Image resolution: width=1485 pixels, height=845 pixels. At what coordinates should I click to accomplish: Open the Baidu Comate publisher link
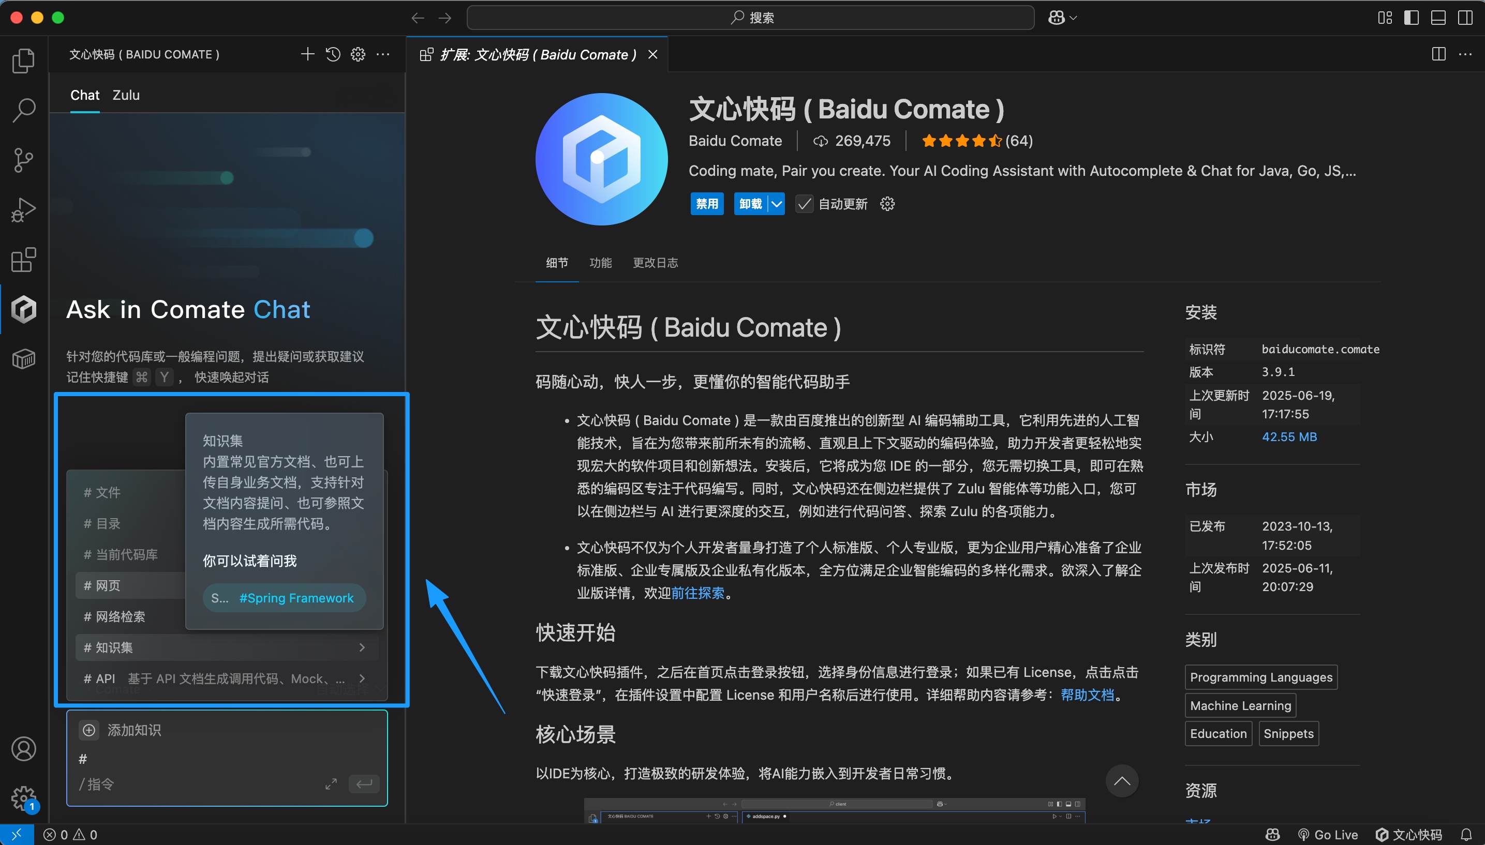[x=735, y=141]
